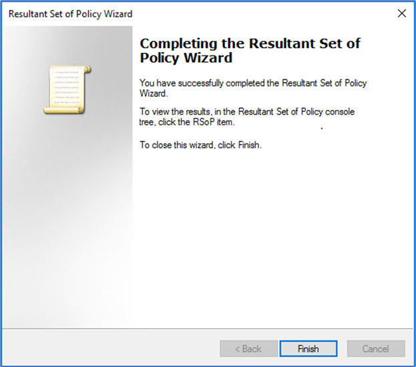The width and height of the screenshot is (416, 367).
Task: Click the Finish button
Action: [308, 348]
